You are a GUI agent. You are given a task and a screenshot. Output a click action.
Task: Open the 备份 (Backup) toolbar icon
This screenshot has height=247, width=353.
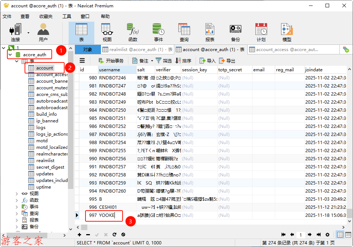[x=235, y=33]
